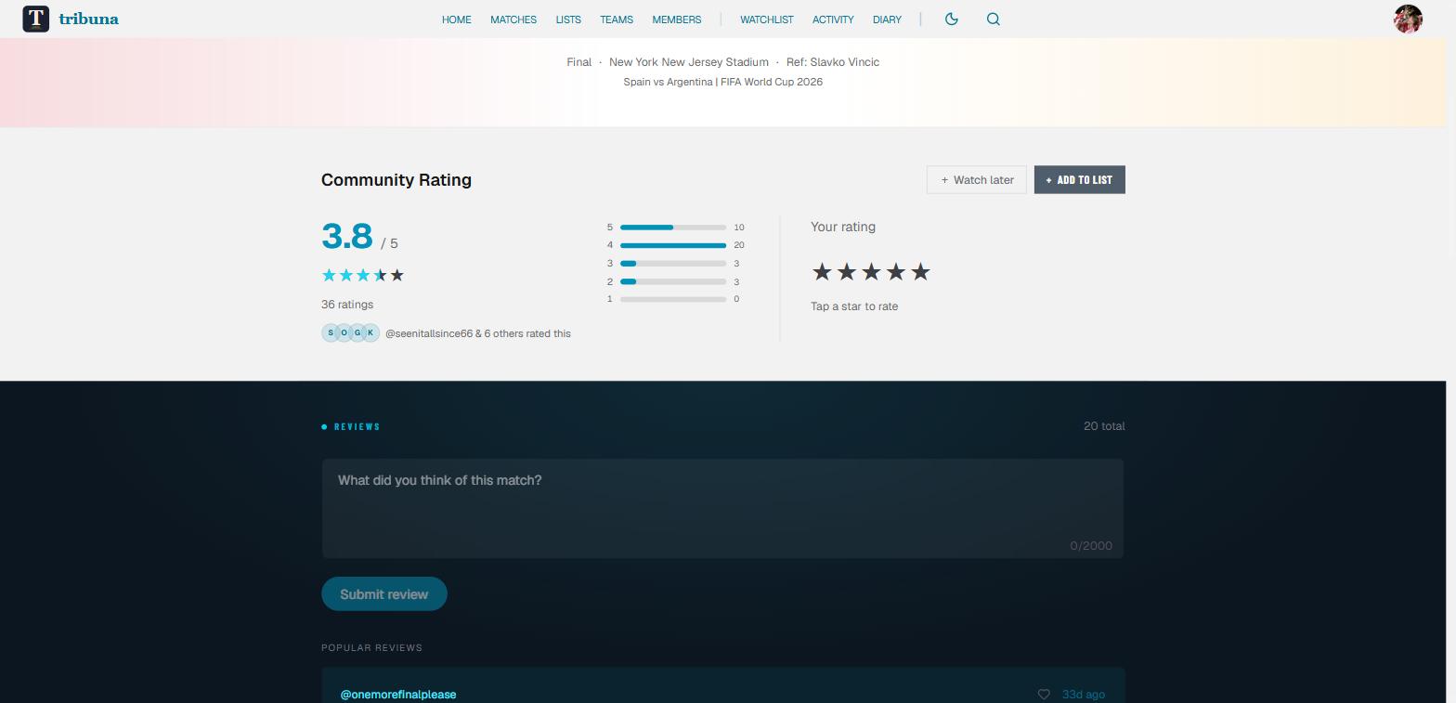Navigate to Teams
1456x703 pixels.
pyautogui.click(x=617, y=20)
